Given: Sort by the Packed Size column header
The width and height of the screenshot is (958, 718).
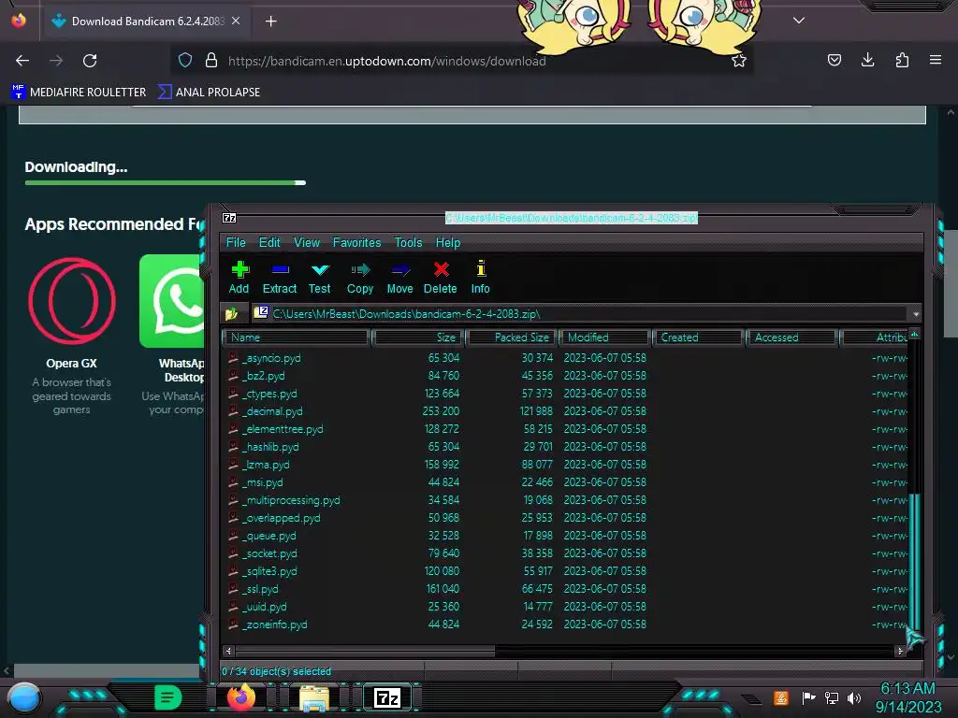Looking at the screenshot, I should point(512,337).
